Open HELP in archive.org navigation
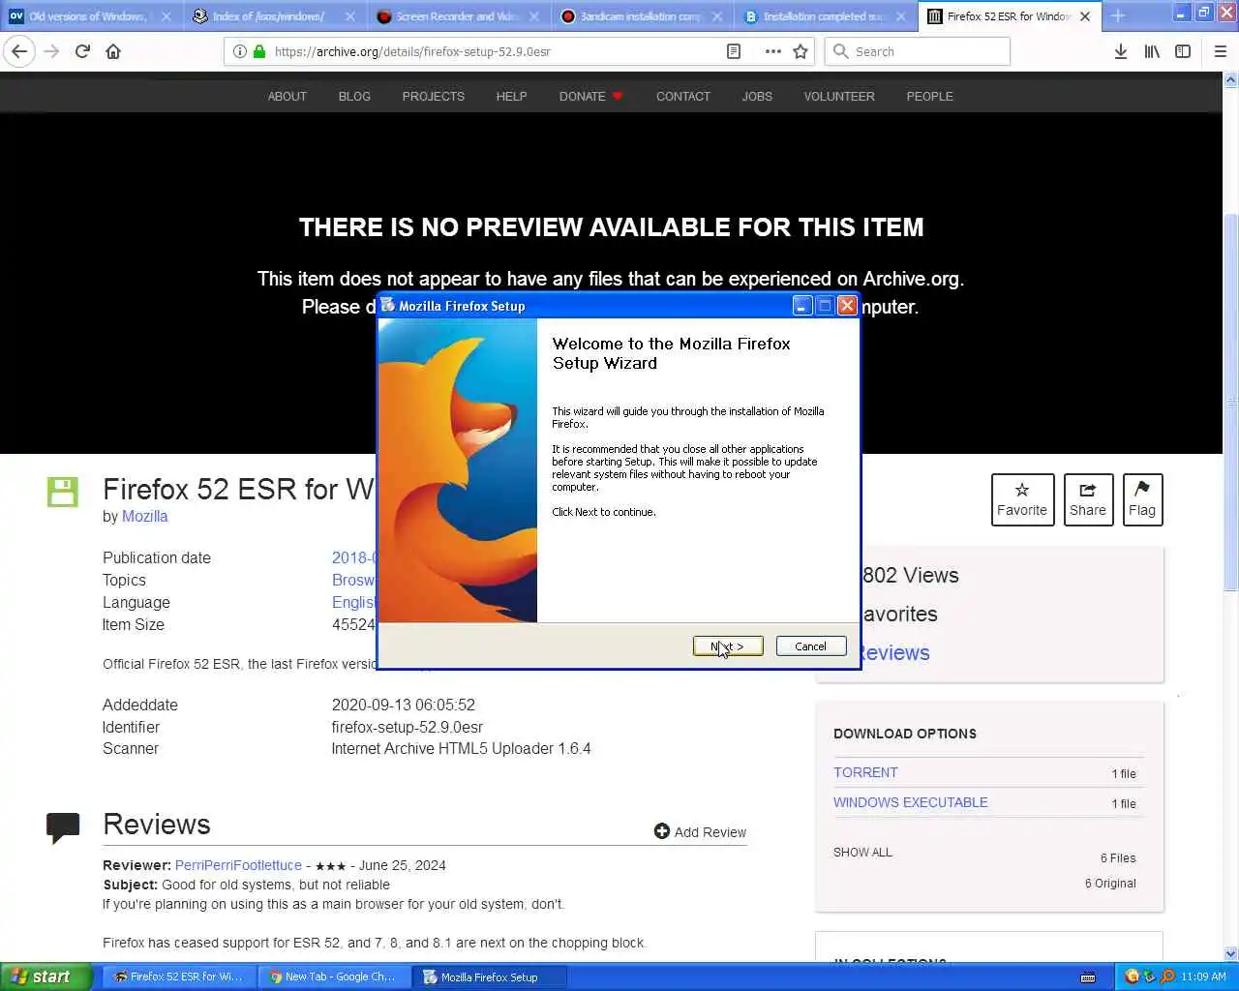1239x991 pixels. pyautogui.click(x=511, y=96)
